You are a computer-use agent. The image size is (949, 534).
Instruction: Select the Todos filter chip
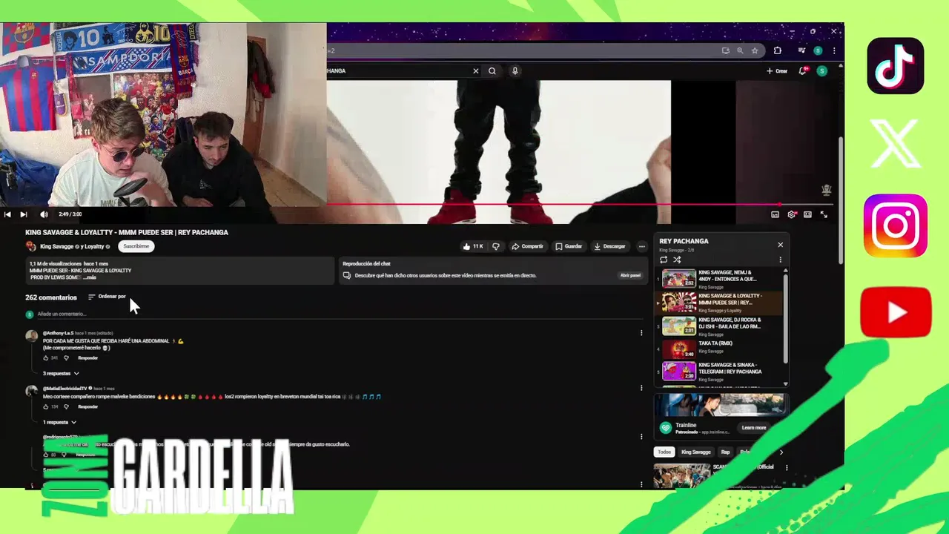pyautogui.click(x=664, y=452)
